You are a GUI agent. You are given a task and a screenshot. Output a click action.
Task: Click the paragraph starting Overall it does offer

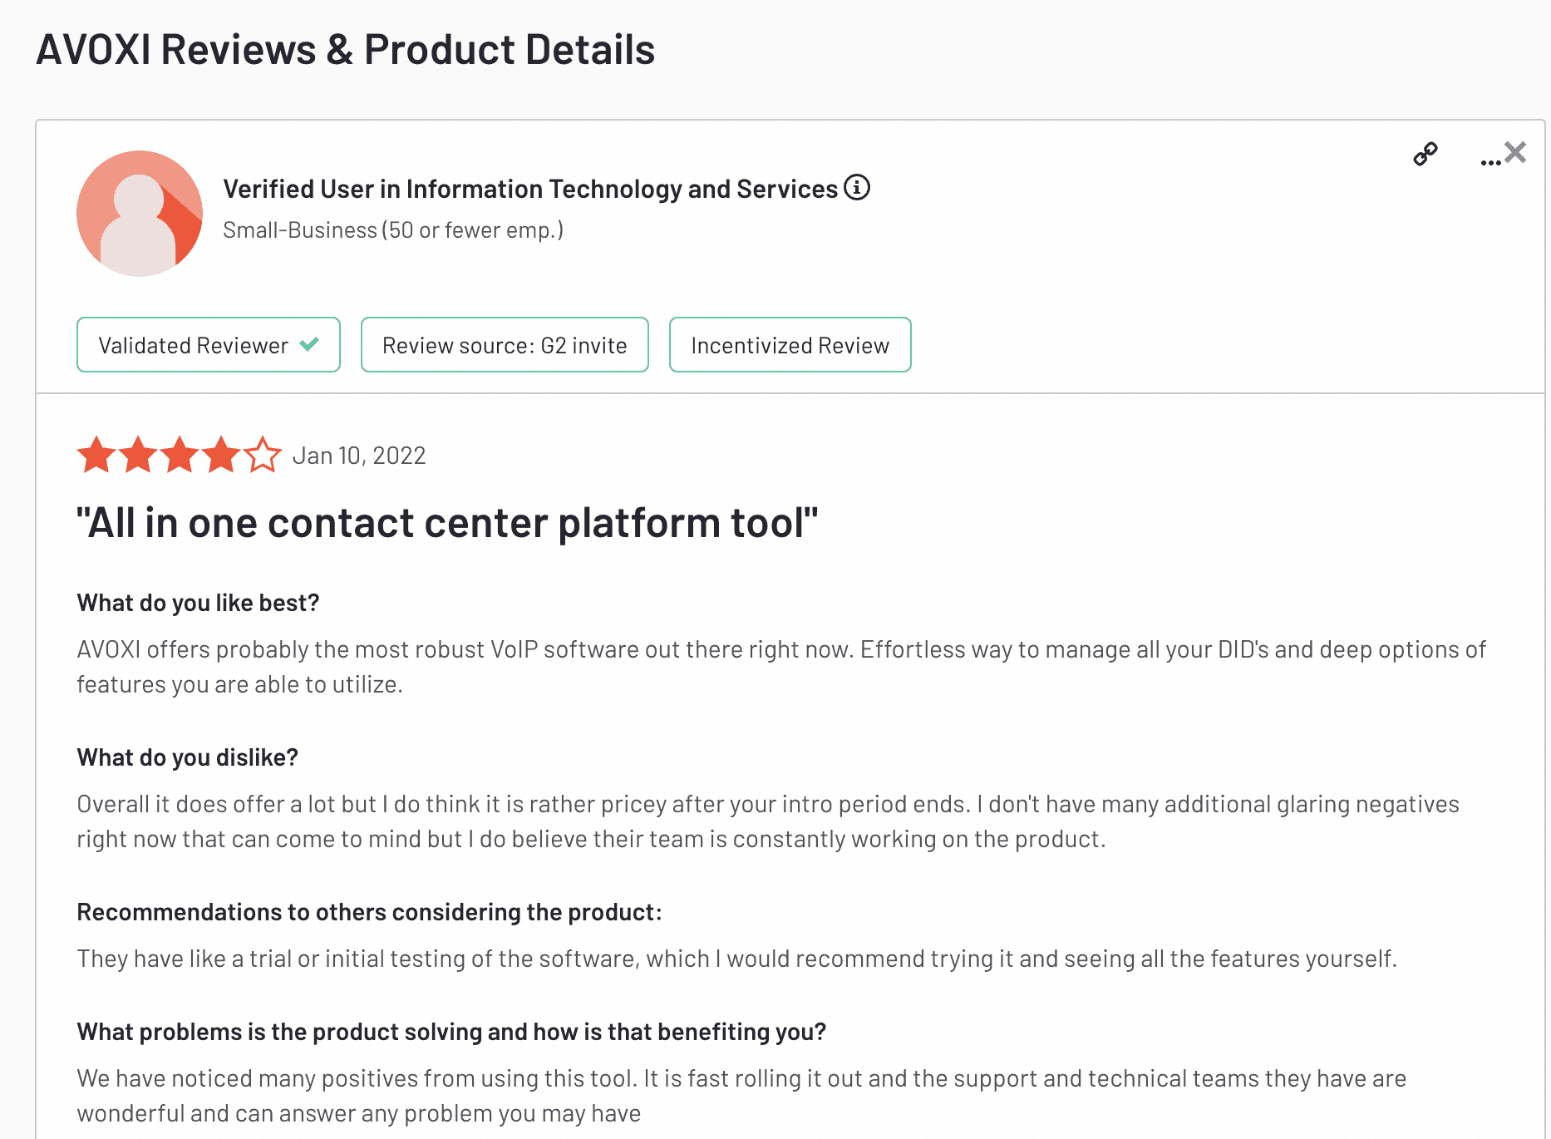pos(768,821)
